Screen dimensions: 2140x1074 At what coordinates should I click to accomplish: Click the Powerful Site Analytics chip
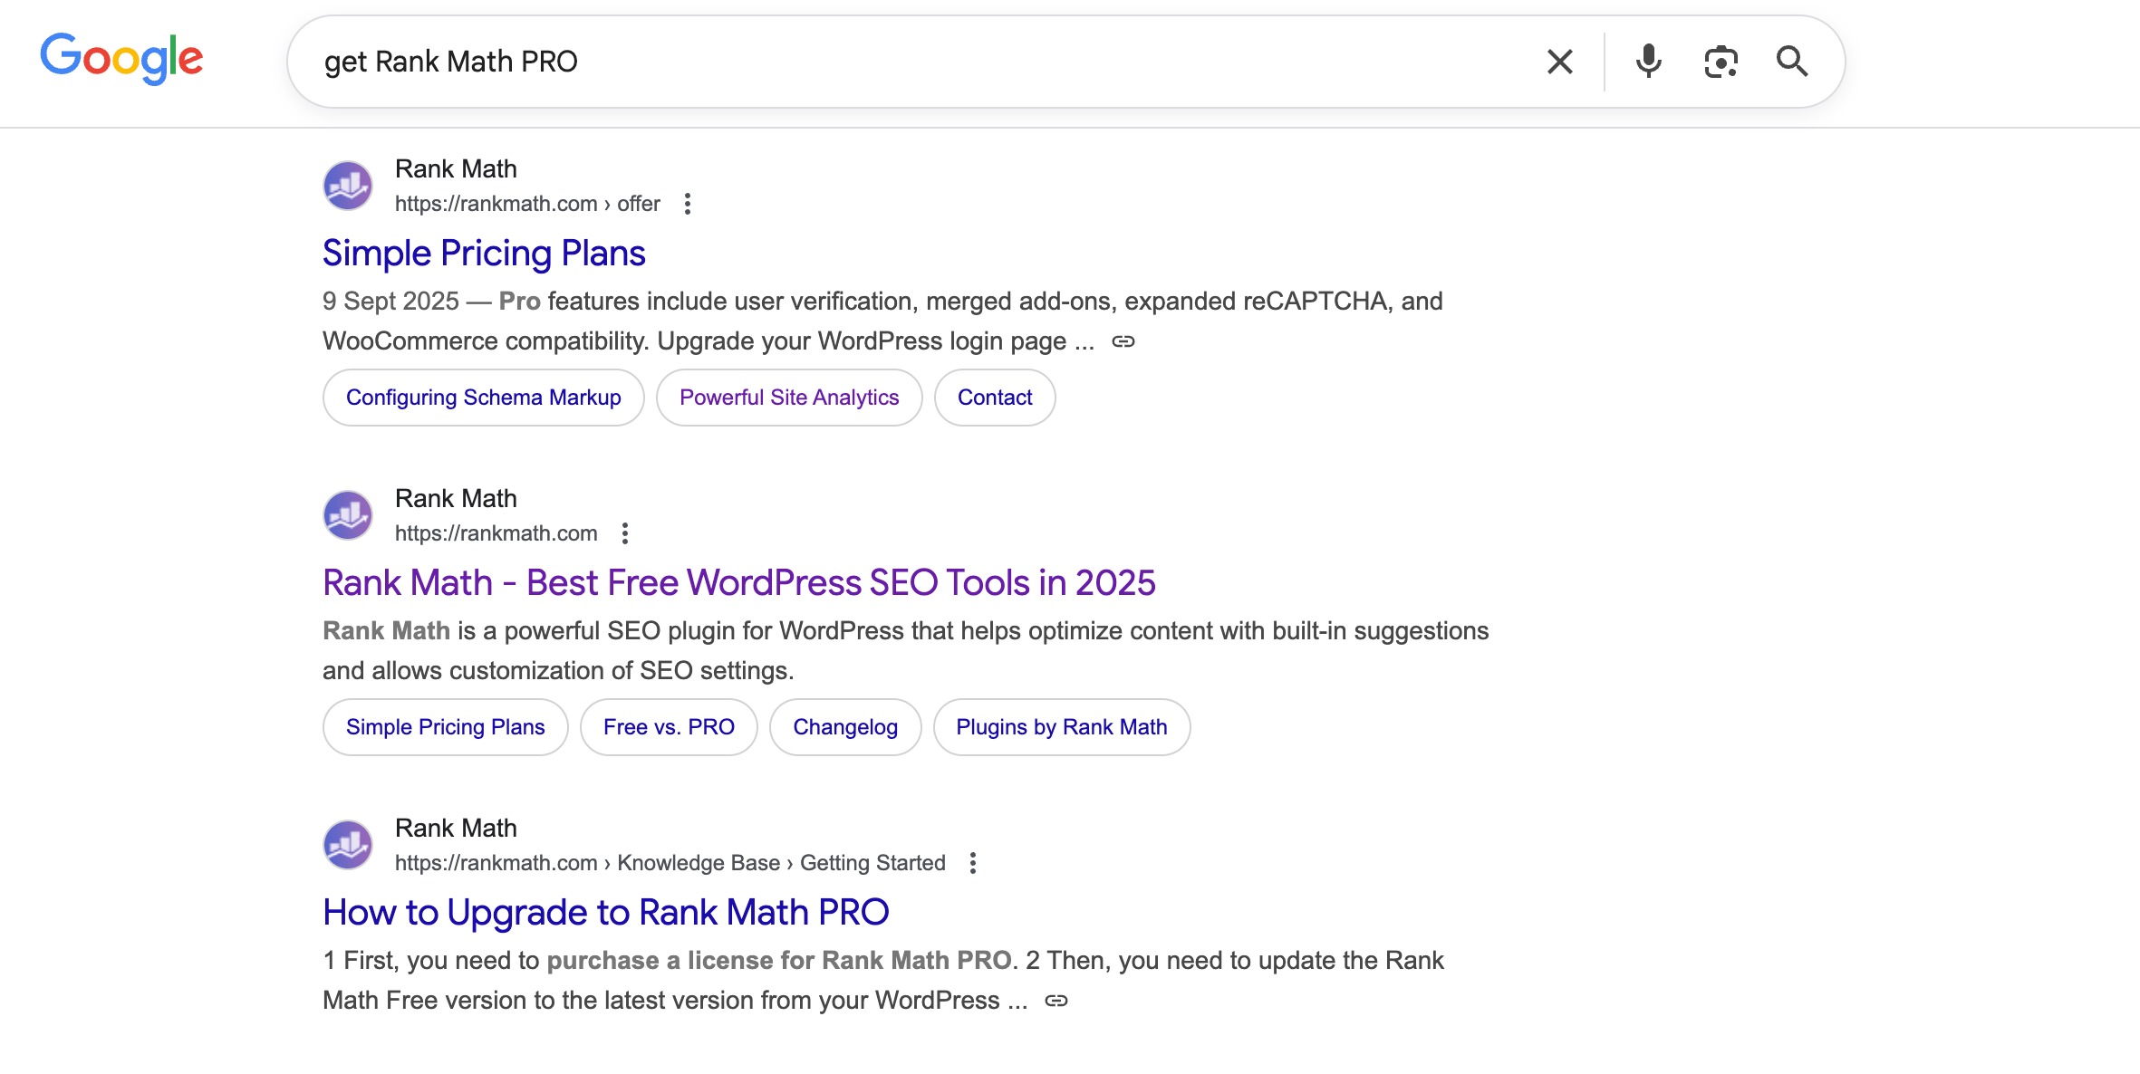788,398
